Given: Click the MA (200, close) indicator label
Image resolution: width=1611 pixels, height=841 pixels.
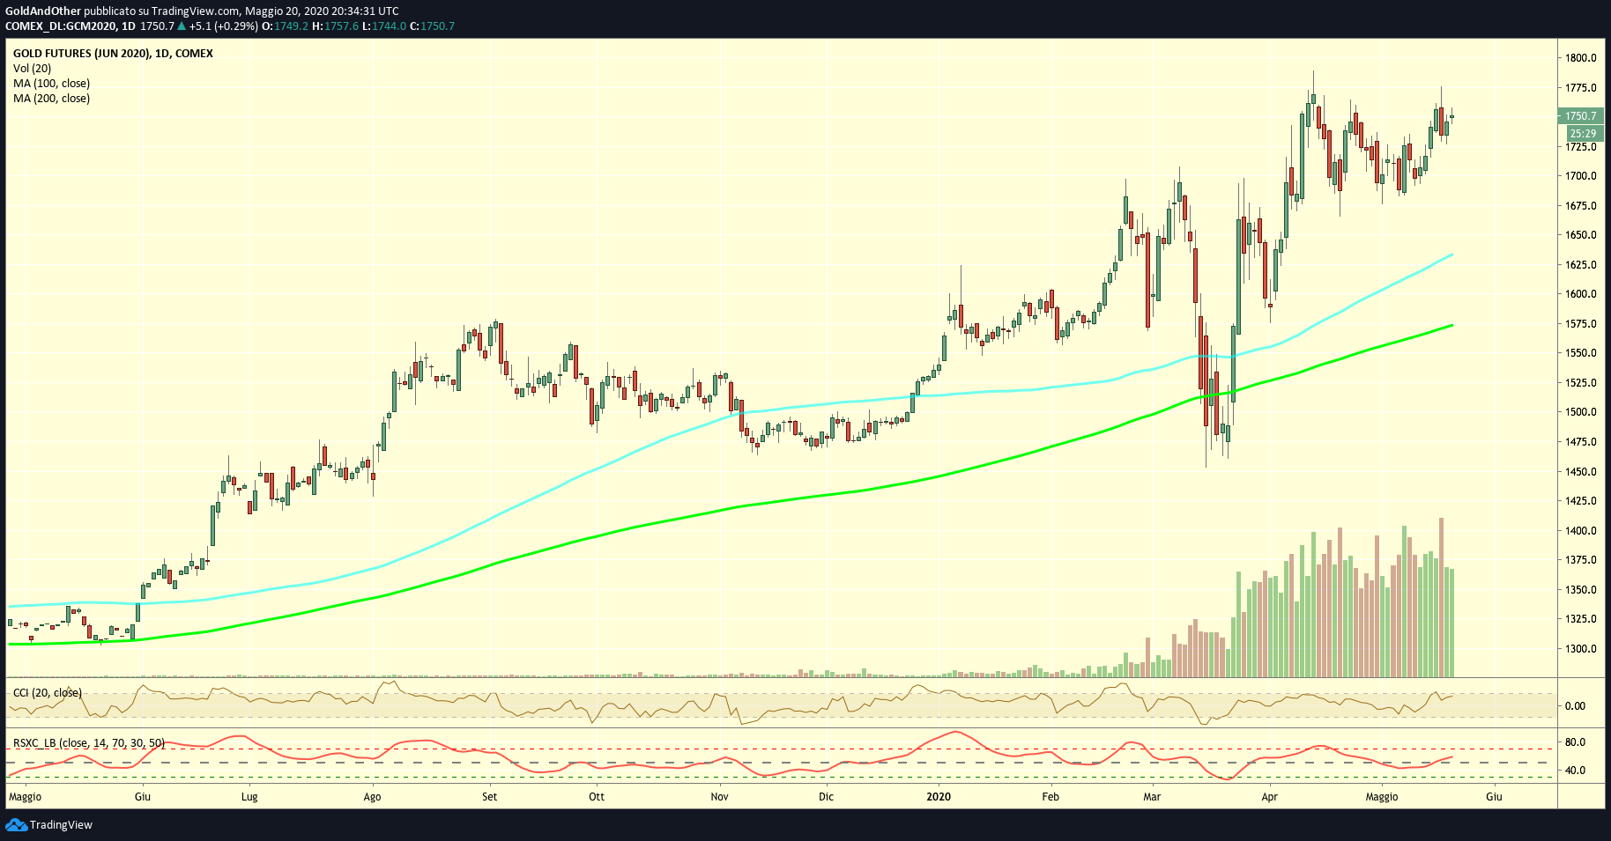Looking at the screenshot, I should pyautogui.click(x=51, y=99).
